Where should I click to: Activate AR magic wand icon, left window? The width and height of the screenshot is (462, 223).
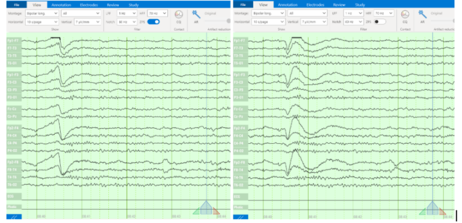pos(196,14)
